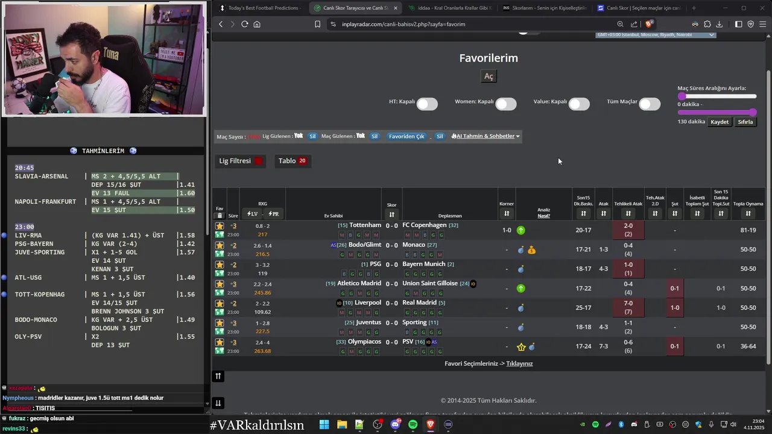Toggle the browser sidebar panel icon
The height and width of the screenshot is (434, 772).
pos(738,24)
